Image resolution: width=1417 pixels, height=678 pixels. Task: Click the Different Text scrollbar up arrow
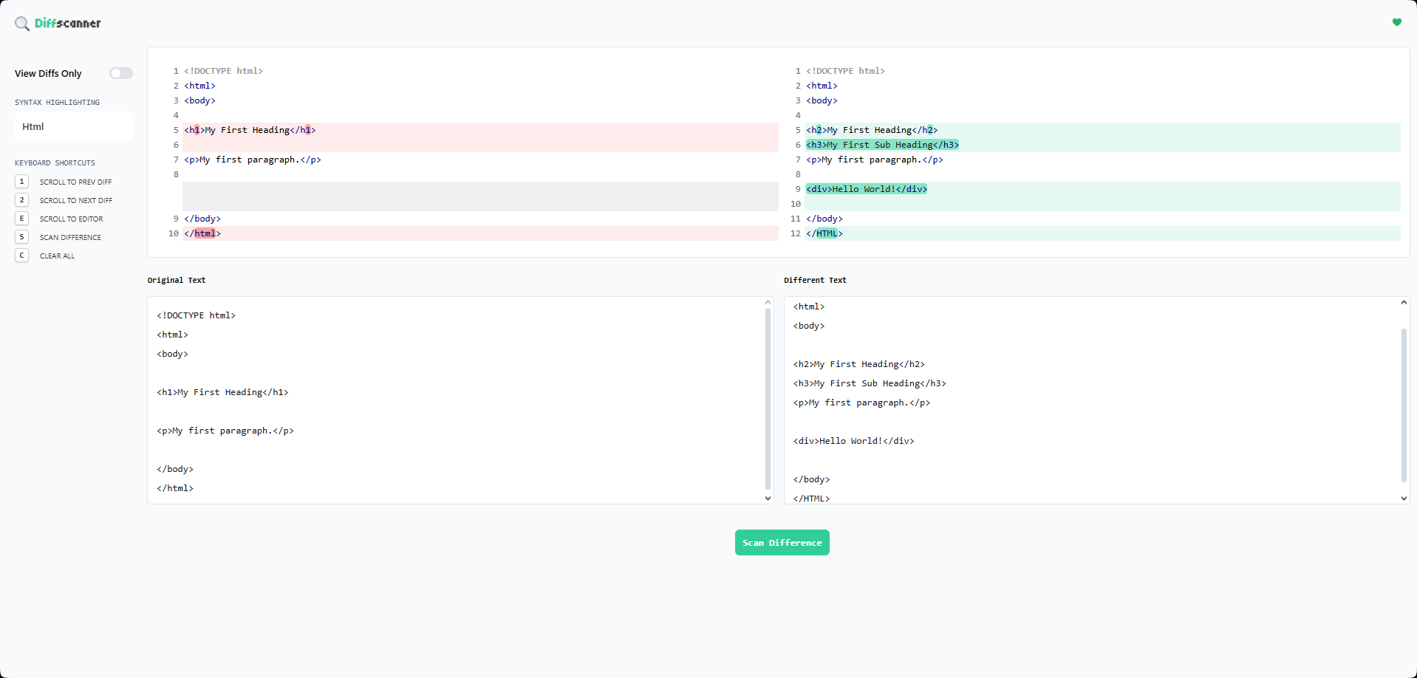pyautogui.click(x=1404, y=302)
